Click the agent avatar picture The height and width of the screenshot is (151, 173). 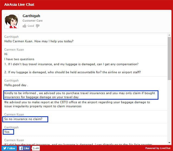tap(11, 21)
